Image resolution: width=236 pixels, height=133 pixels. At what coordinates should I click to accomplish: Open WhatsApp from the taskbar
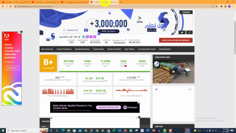coord(131,130)
